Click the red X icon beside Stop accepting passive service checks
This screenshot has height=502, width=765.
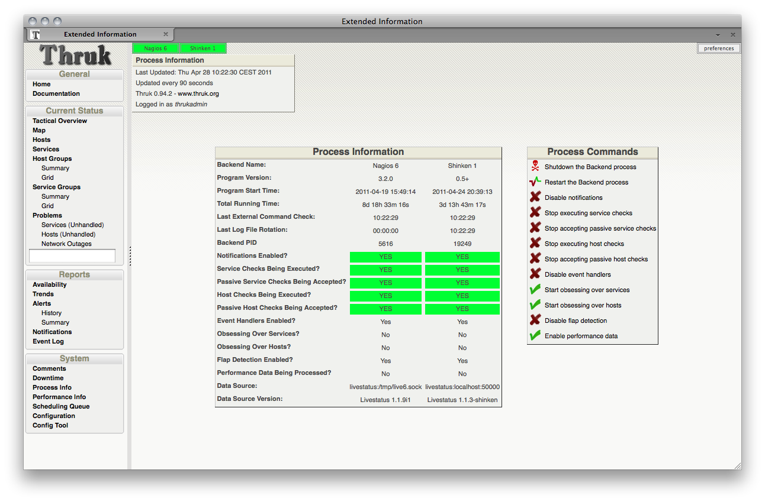[535, 228]
